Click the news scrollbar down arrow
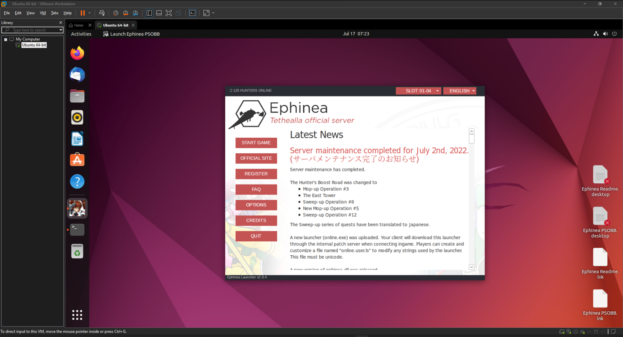Image resolution: width=623 pixels, height=337 pixels. (472, 267)
